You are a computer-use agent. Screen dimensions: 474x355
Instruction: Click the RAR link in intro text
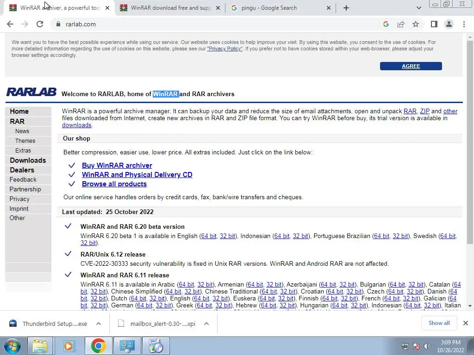click(410, 111)
